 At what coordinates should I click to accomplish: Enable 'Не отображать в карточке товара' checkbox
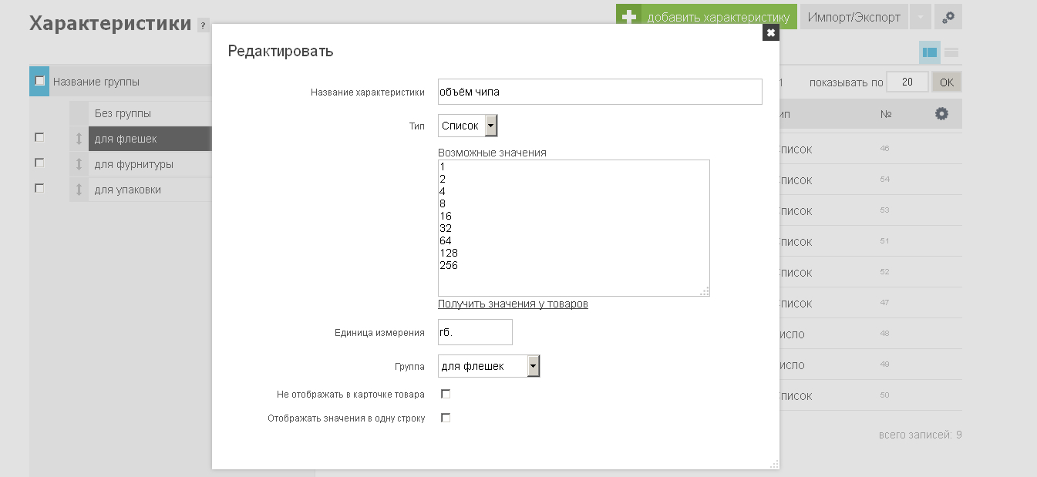(445, 394)
